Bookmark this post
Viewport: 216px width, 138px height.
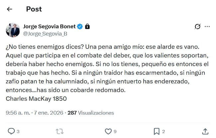point(157,131)
